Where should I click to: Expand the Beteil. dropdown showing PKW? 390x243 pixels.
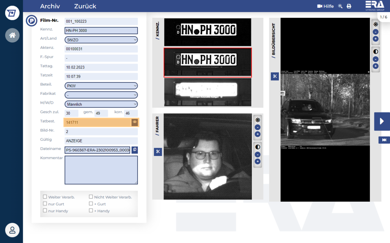coord(101,86)
